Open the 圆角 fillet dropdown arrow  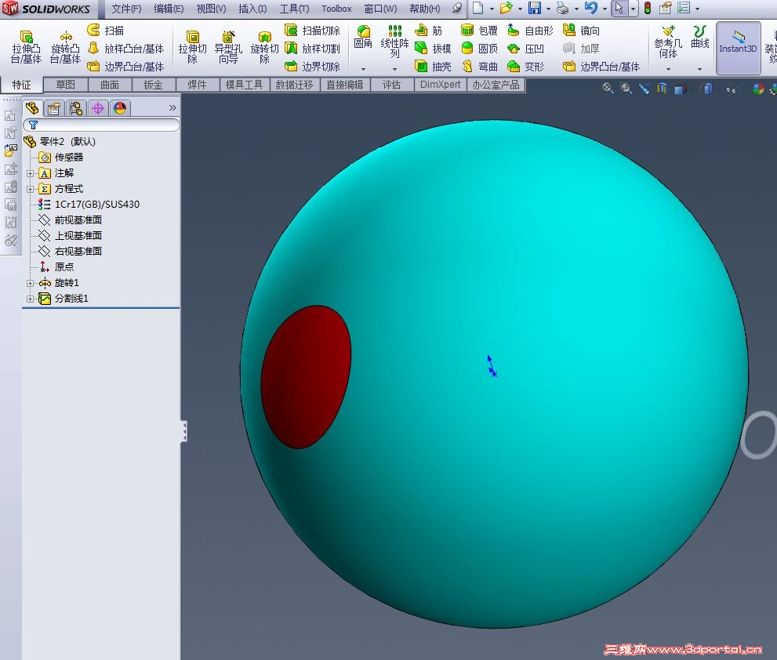(363, 69)
